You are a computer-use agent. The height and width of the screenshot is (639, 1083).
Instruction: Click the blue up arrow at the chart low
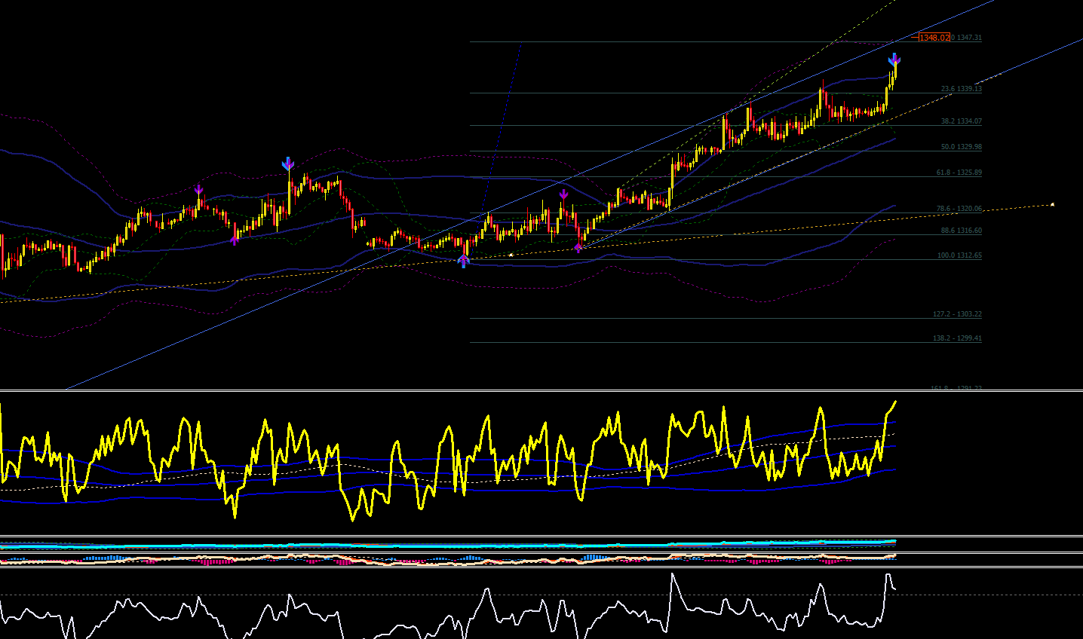(463, 261)
